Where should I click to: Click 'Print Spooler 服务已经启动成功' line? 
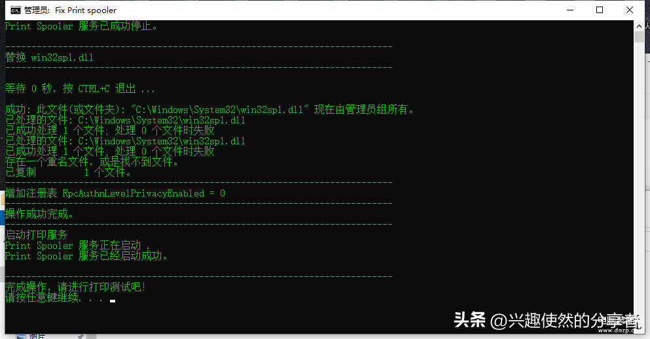[x=86, y=256]
